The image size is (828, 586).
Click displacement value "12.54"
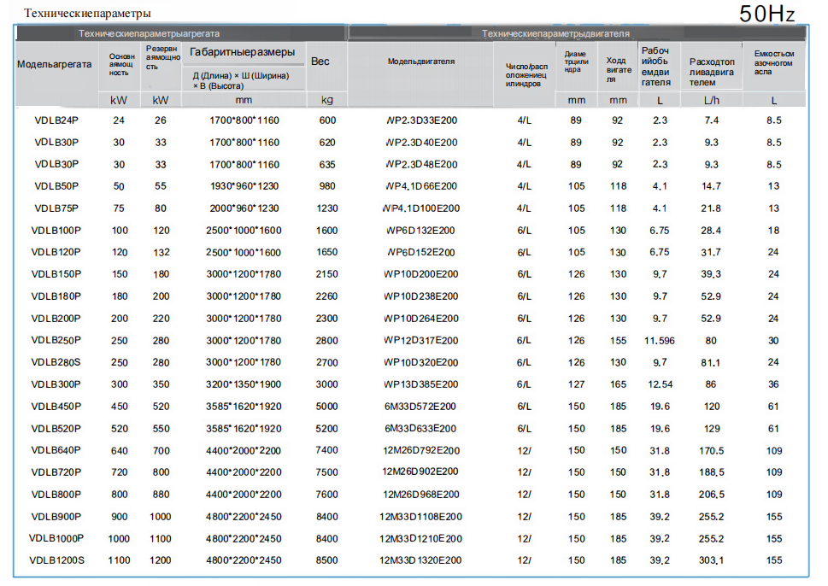(x=660, y=385)
